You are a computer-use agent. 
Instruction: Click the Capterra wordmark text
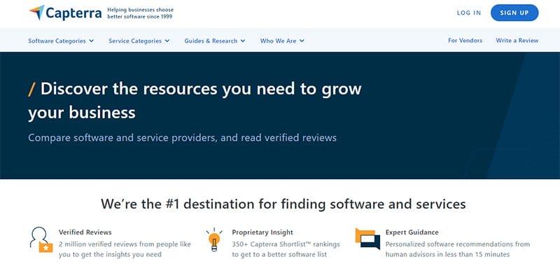74,13
